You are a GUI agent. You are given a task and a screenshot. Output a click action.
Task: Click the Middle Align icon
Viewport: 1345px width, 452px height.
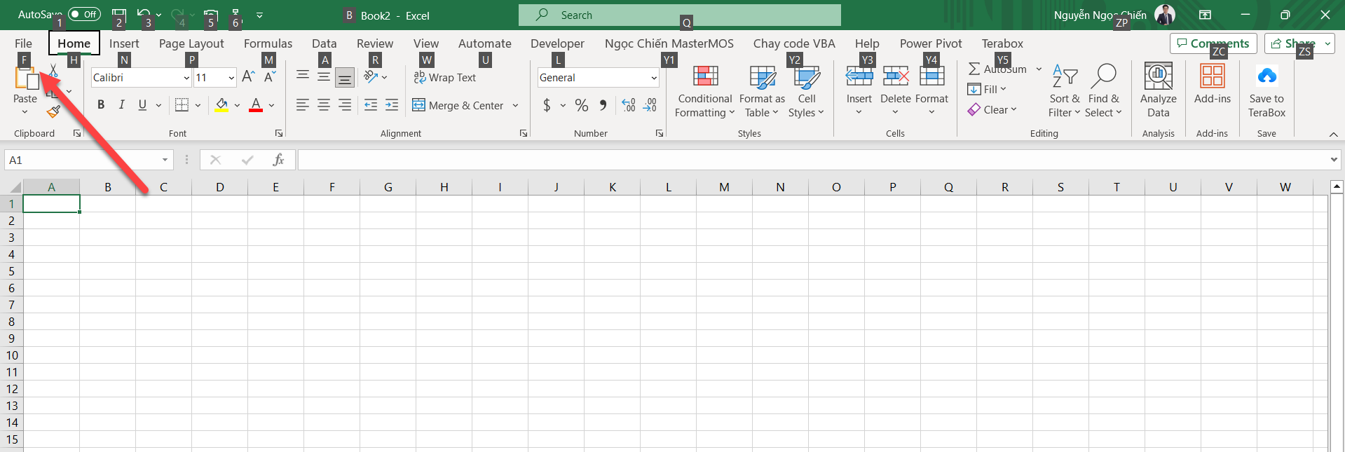(324, 77)
